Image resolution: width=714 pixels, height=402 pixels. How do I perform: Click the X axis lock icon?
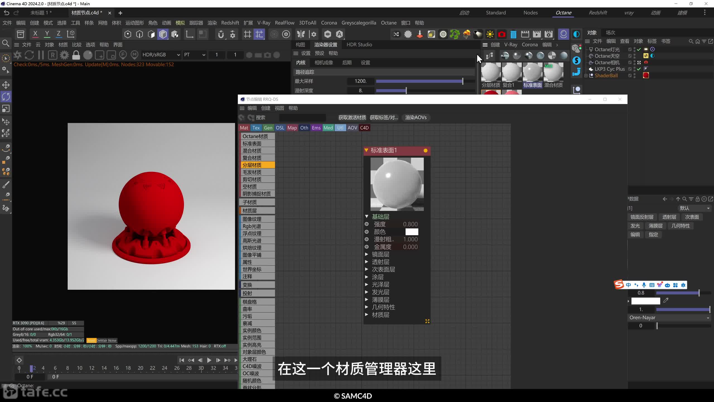click(x=35, y=34)
